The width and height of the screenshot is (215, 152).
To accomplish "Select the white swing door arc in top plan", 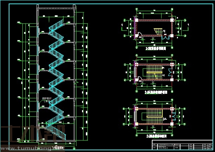I will point(140,34).
